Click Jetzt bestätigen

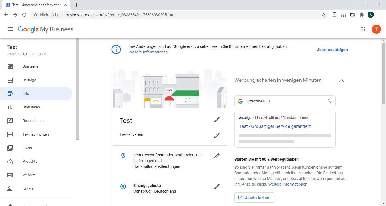coord(332,50)
